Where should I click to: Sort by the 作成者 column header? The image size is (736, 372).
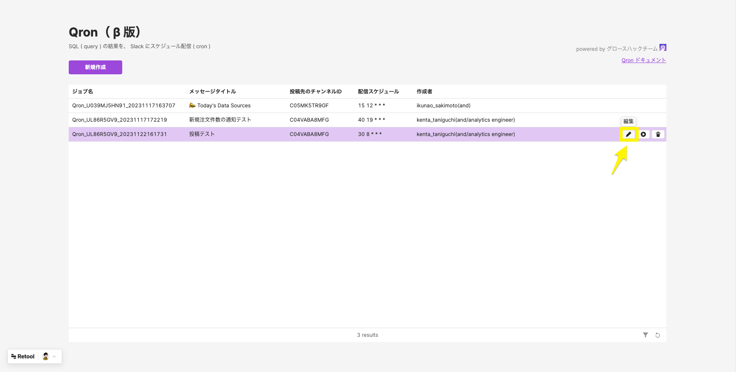[x=424, y=92]
